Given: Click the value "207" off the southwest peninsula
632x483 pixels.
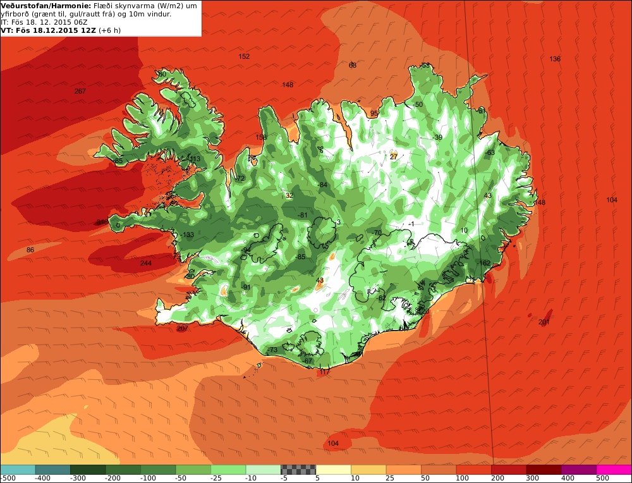Looking at the screenshot, I should (x=183, y=329).
